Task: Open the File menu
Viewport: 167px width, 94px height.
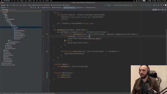Action: click(x=12, y=1)
